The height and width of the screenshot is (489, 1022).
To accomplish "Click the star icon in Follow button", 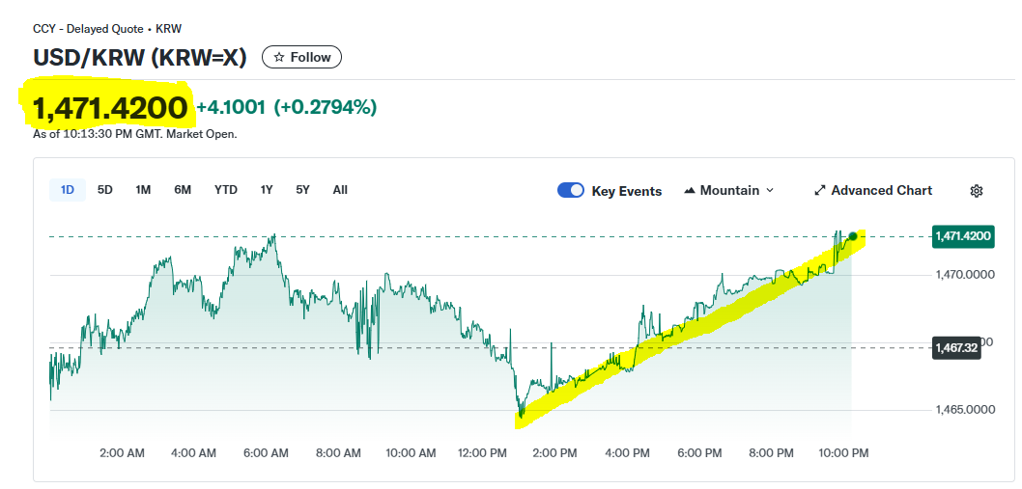I will [x=279, y=58].
